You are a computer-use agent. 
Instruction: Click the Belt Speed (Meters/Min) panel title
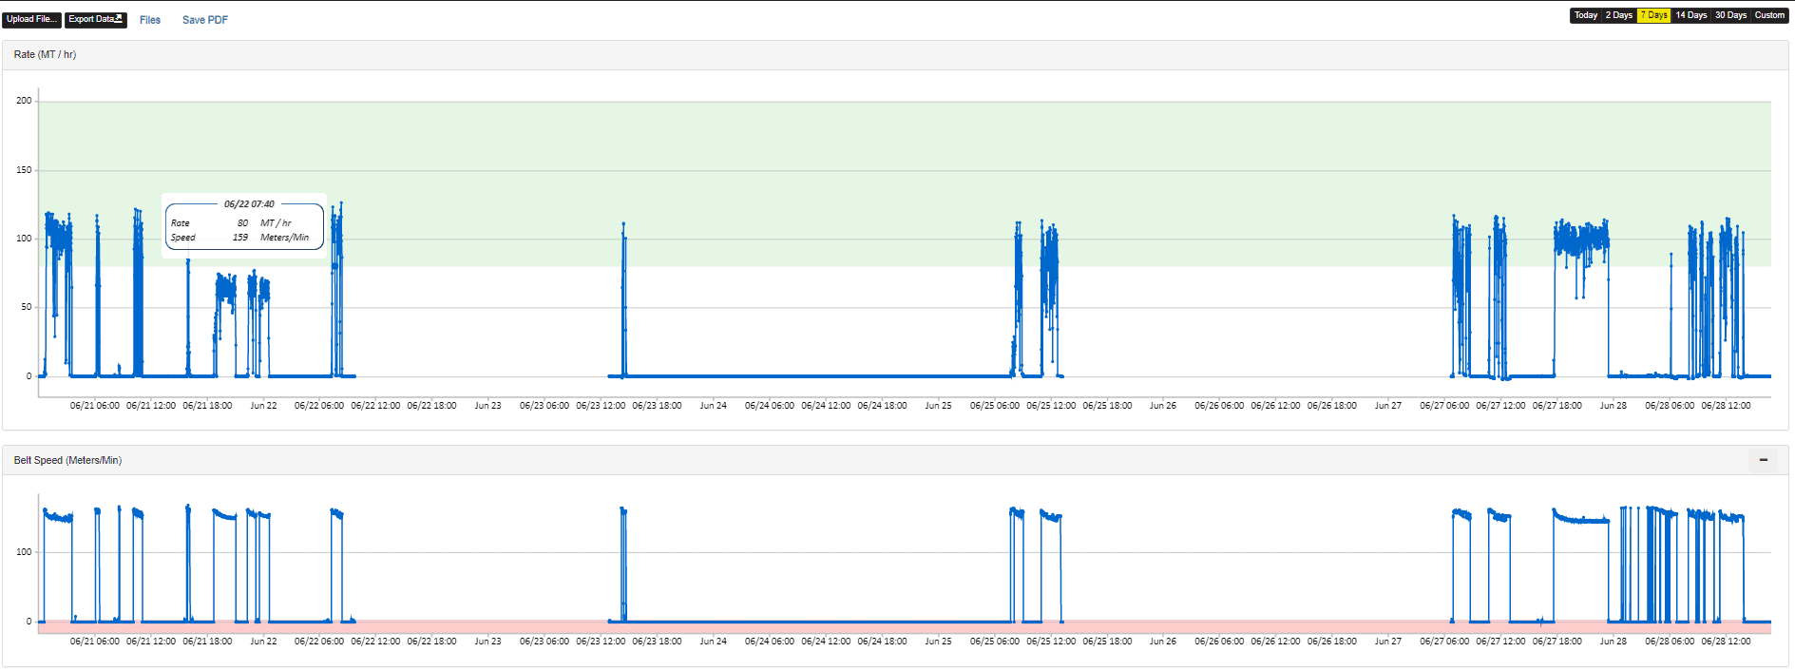(67, 460)
